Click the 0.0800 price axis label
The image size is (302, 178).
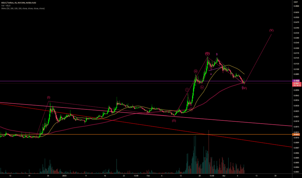(x=296, y=6)
